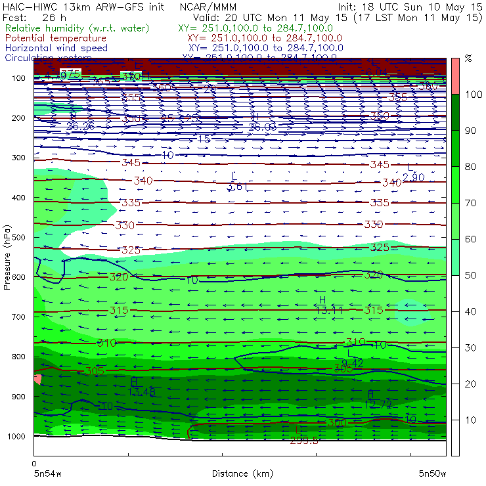Image resolution: width=486 pixels, height=486 pixels.
Task: Click the potential temperature minimum '299.5'
Action: tap(304, 441)
